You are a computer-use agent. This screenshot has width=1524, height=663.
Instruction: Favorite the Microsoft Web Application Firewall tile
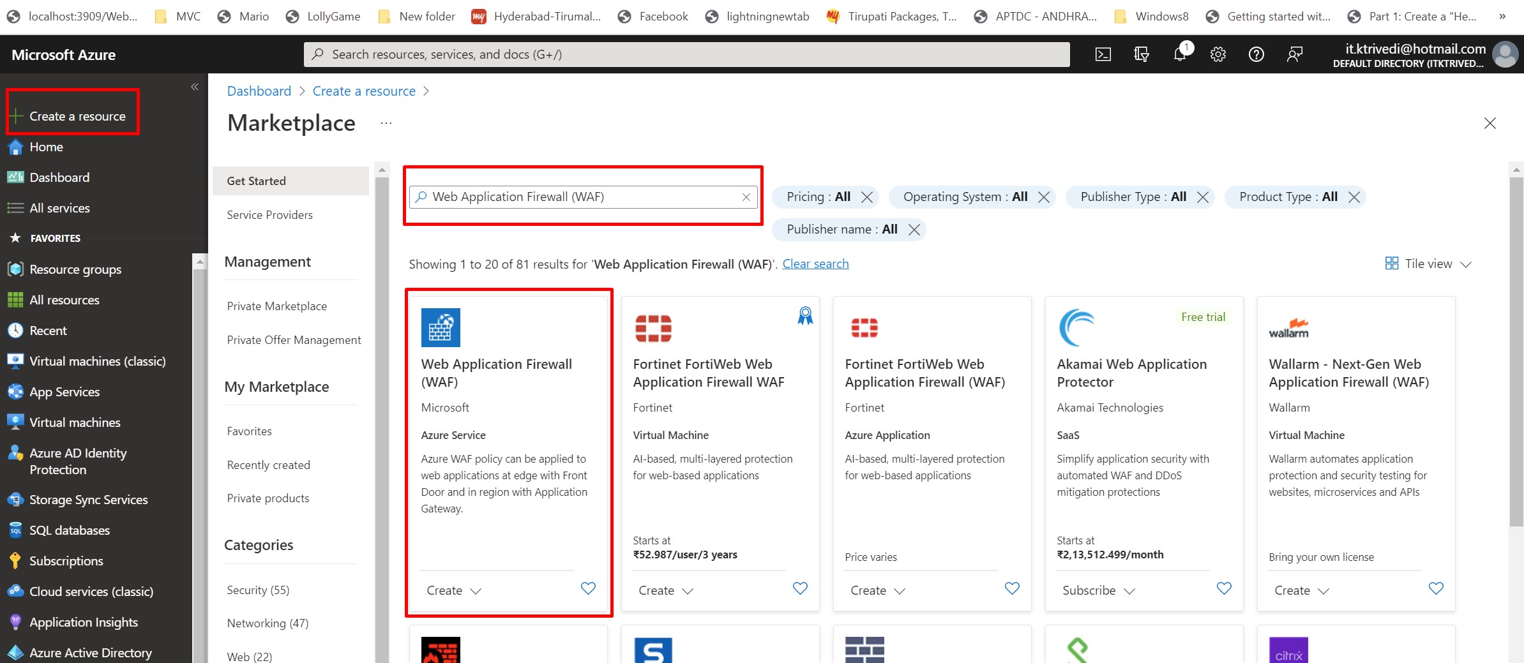[x=588, y=588]
